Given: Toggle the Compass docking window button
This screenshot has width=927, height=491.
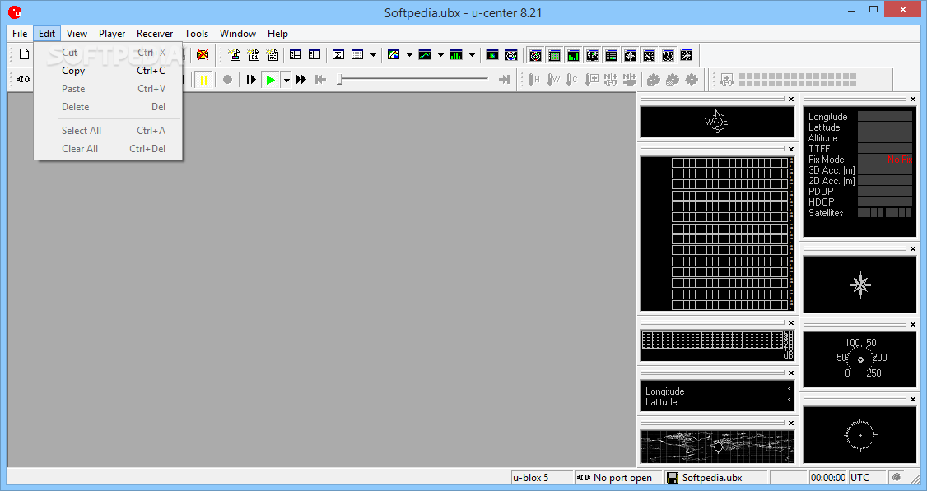Looking at the screenshot, I should coord(630,55).
